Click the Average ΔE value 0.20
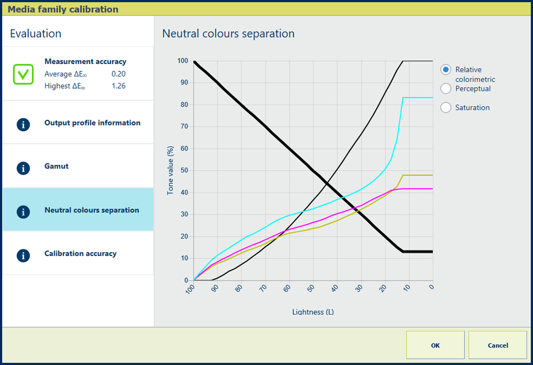 pyautogui.click(x=118, y=74)
